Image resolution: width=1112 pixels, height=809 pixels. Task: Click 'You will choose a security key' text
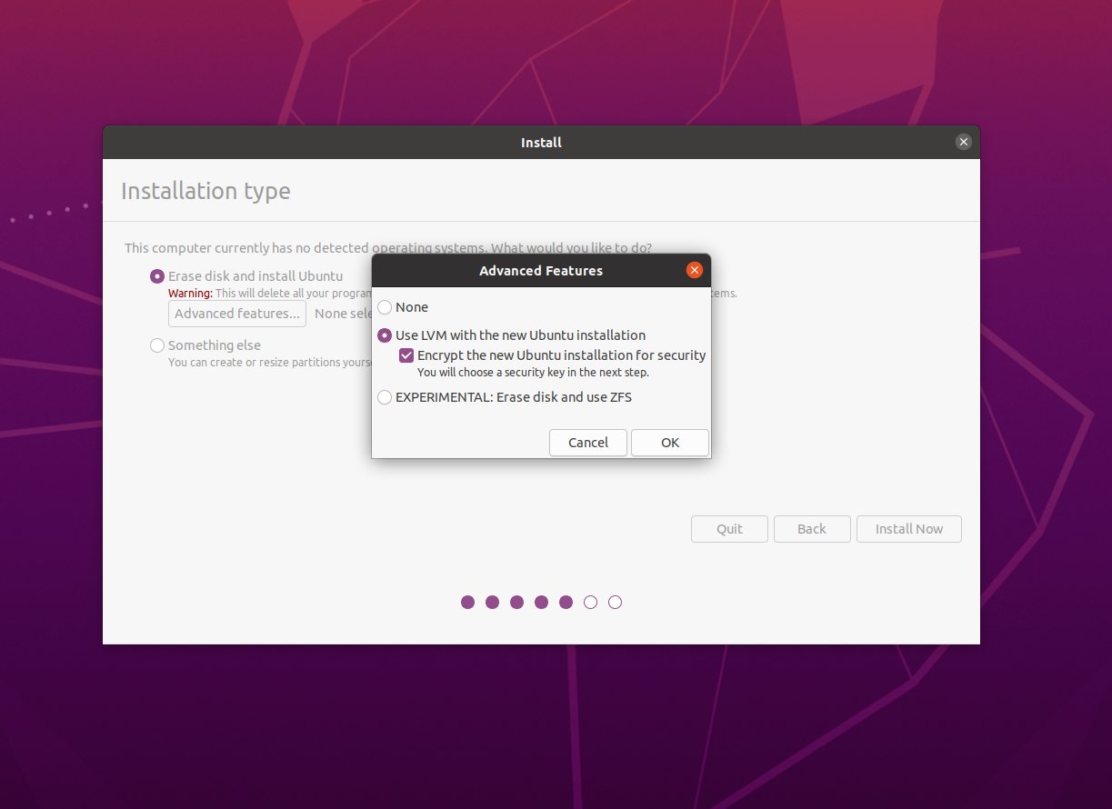(533, 373)
